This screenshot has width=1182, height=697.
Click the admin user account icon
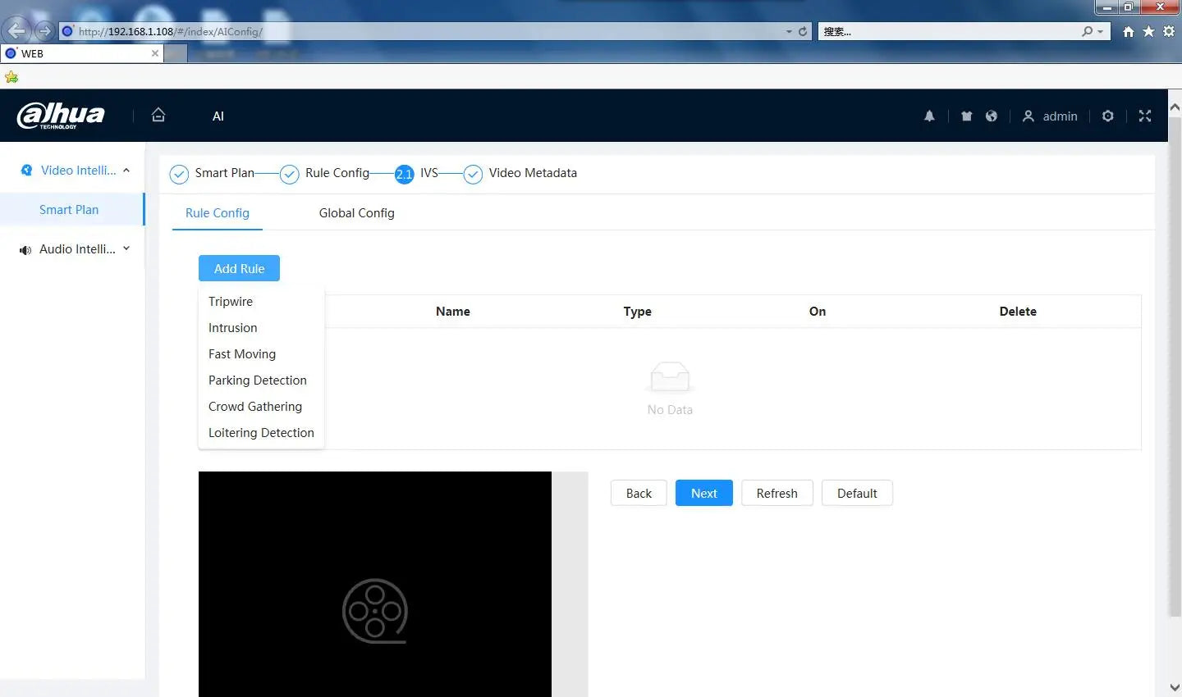coord(1028,116)
